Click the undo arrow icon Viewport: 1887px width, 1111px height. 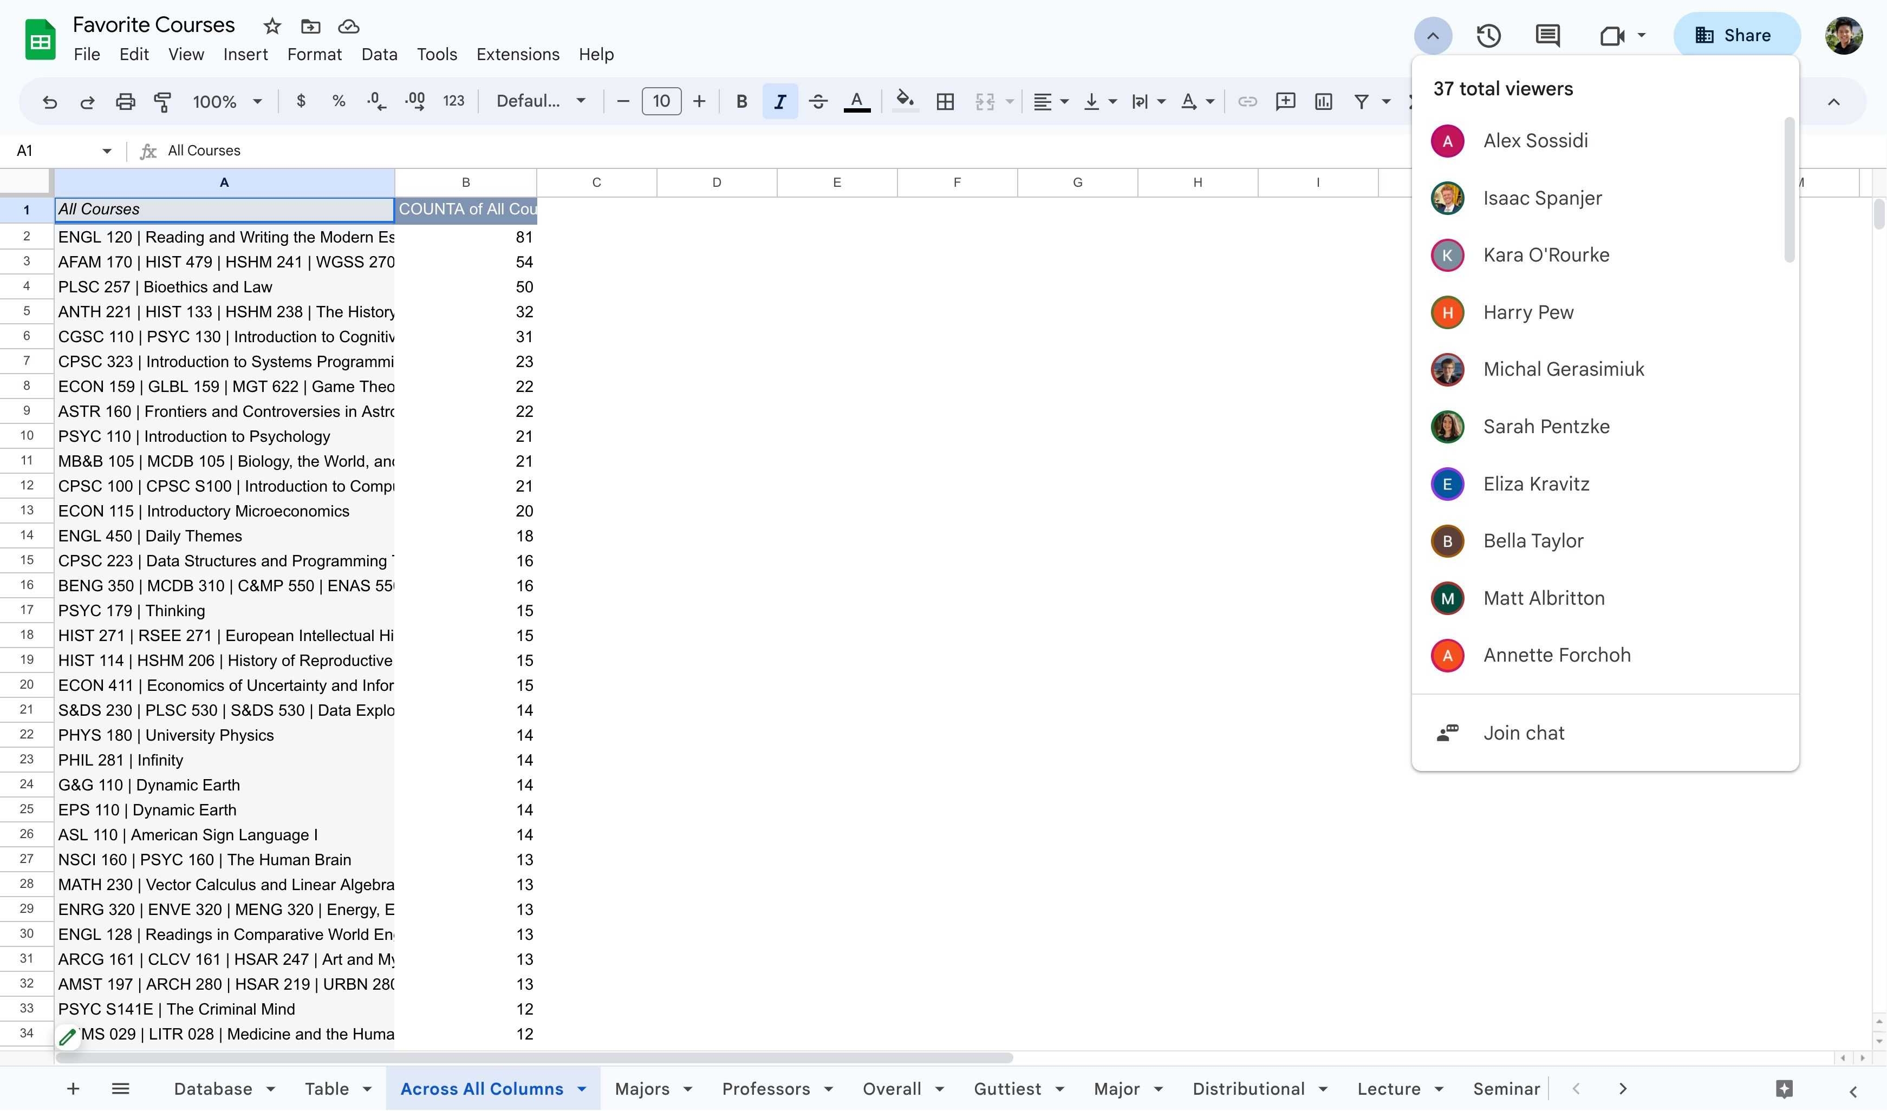point(50,102)
